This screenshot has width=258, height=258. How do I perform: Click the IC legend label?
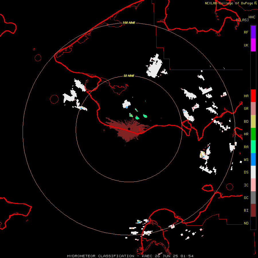pyautogui.click(x=246, y=185)
